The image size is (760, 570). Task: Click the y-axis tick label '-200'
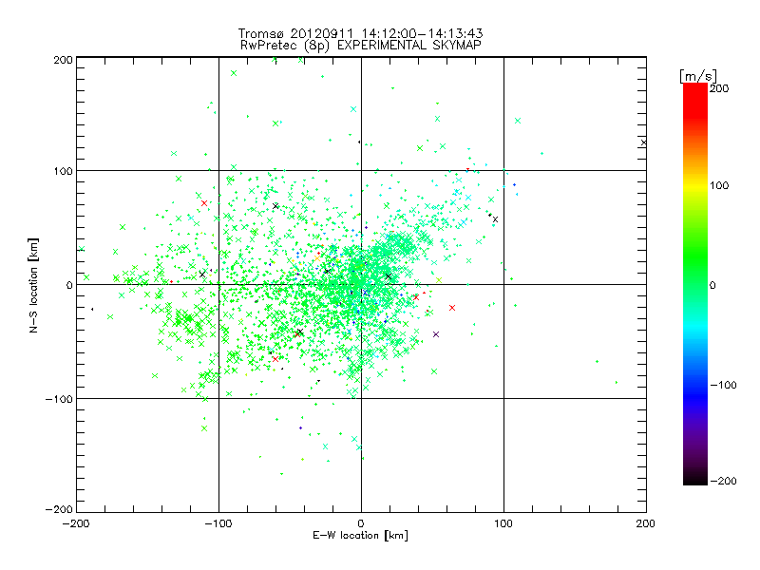(59, 509)
